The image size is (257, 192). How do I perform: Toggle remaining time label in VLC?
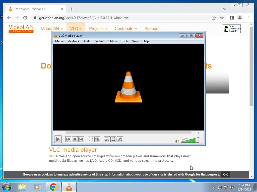point(199,133)
